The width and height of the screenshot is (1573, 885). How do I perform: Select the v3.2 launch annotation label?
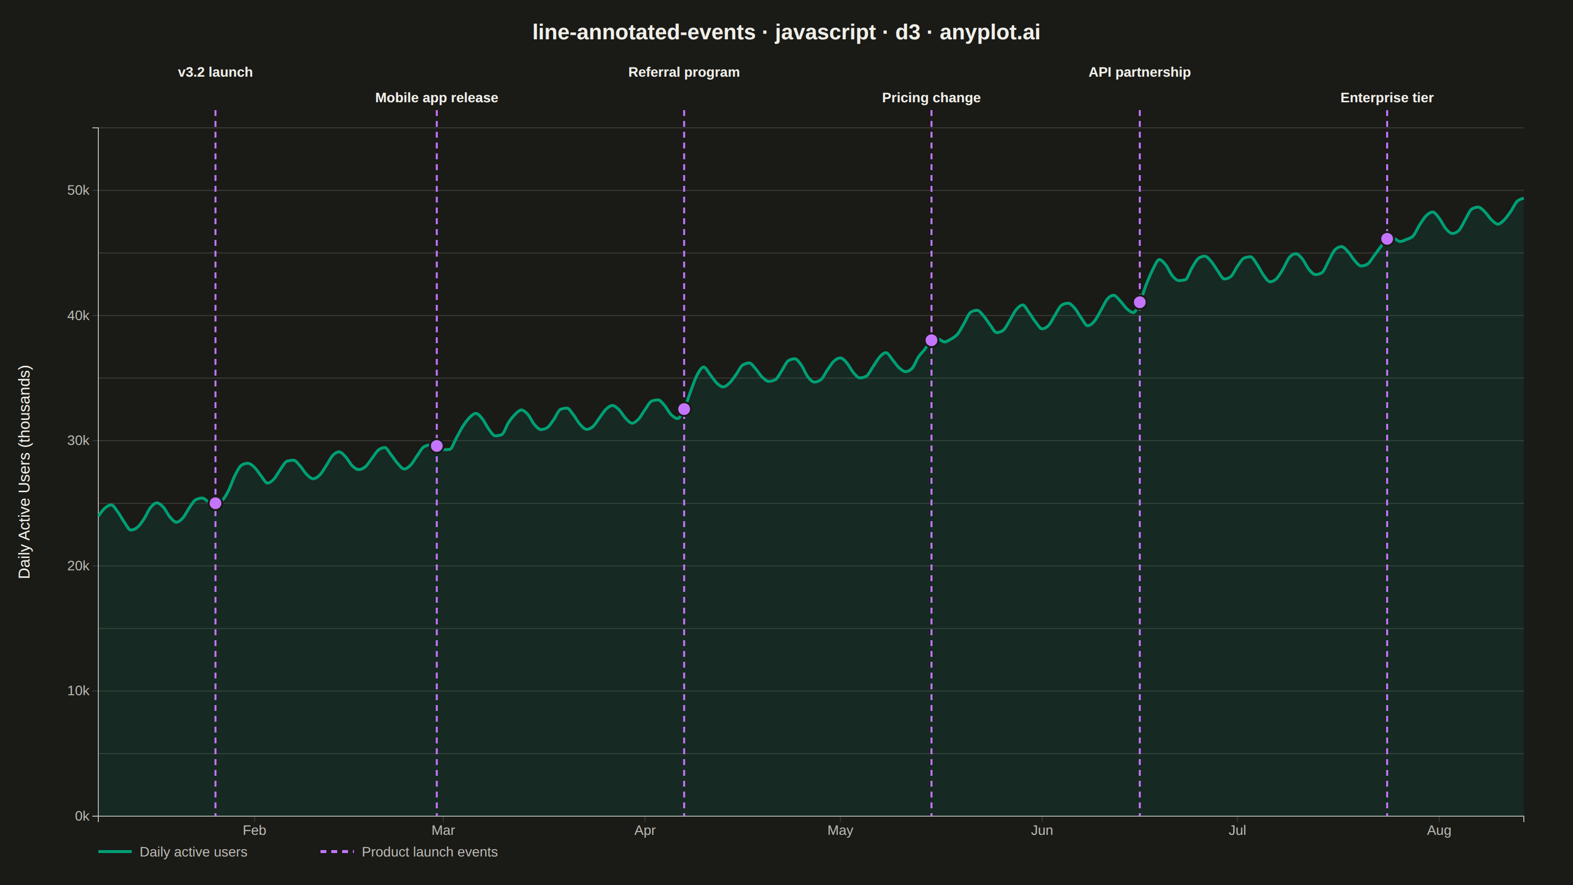[x=215, y=72]
